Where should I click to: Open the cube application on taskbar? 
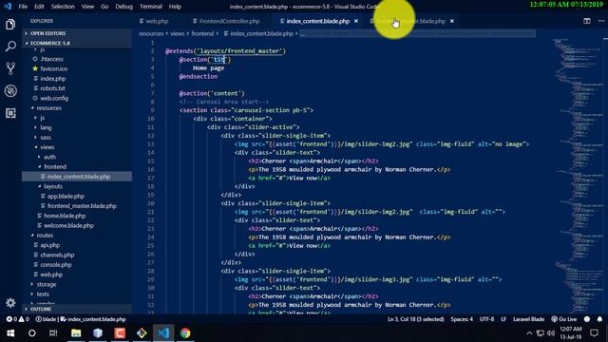pos(98,333)
